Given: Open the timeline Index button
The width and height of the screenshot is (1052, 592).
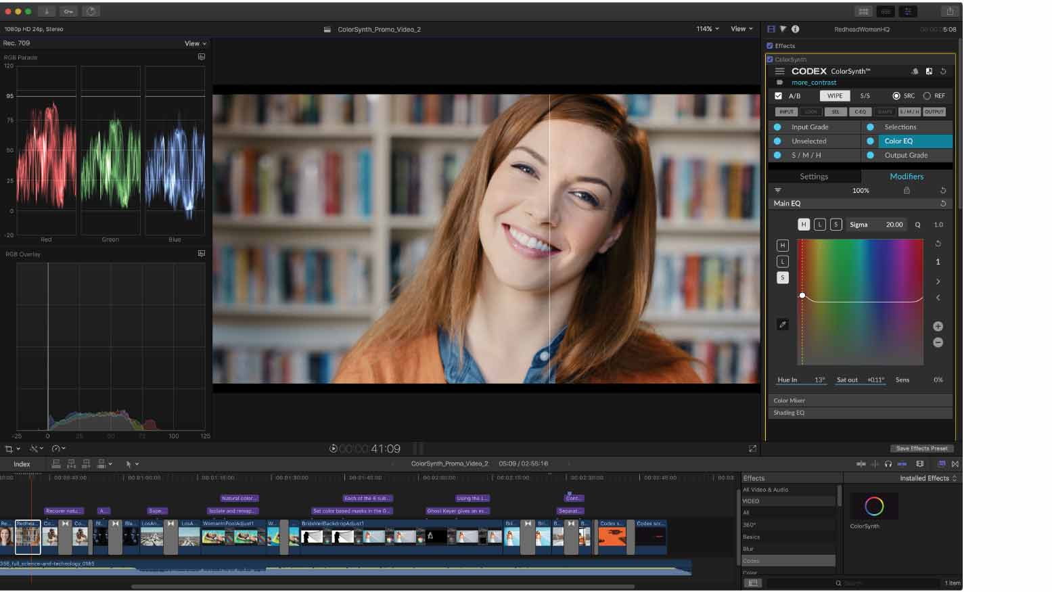Looking at the screenshot, I should (x=22, y=464).
